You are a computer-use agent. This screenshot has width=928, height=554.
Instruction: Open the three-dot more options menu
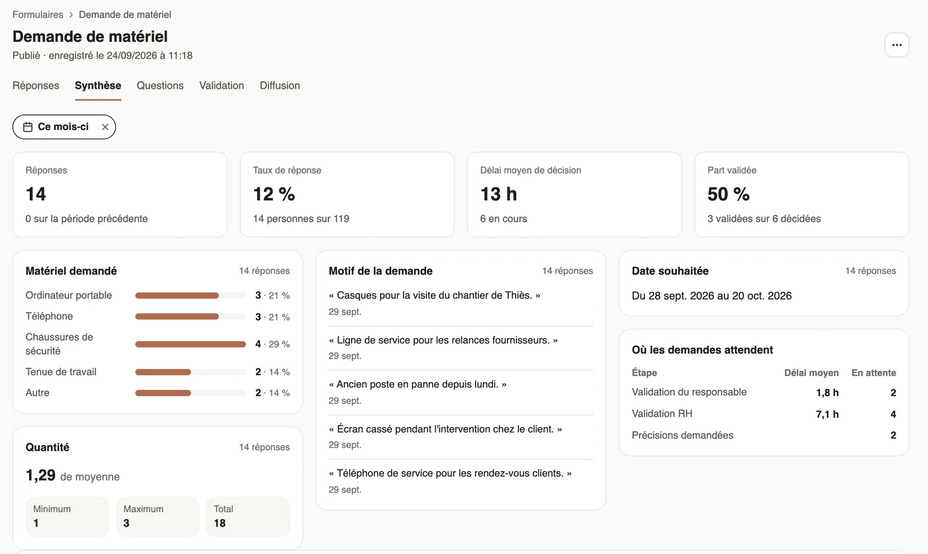(897, 45)
